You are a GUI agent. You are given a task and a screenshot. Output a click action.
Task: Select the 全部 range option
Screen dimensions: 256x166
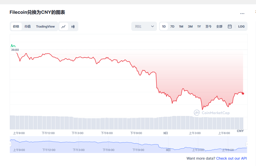pyautogui.click(x=219, y=26)
